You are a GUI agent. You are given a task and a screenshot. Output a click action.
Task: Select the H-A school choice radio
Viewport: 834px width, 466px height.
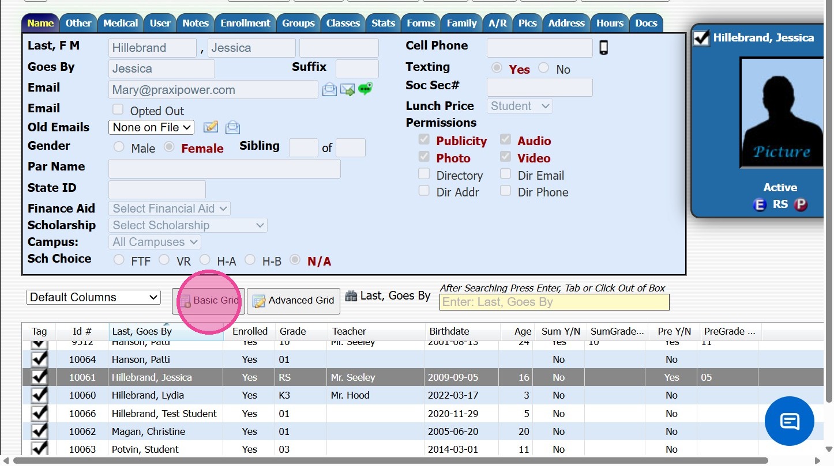pos(205,260)
